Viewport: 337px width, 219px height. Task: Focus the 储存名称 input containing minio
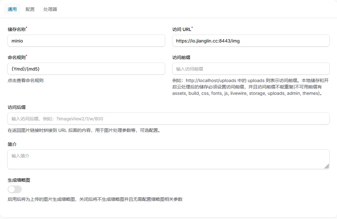(x=86, y=41)
